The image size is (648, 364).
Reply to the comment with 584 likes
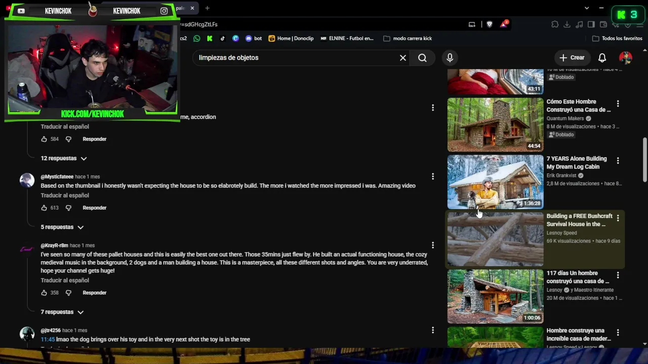click(x=95, y=139)
